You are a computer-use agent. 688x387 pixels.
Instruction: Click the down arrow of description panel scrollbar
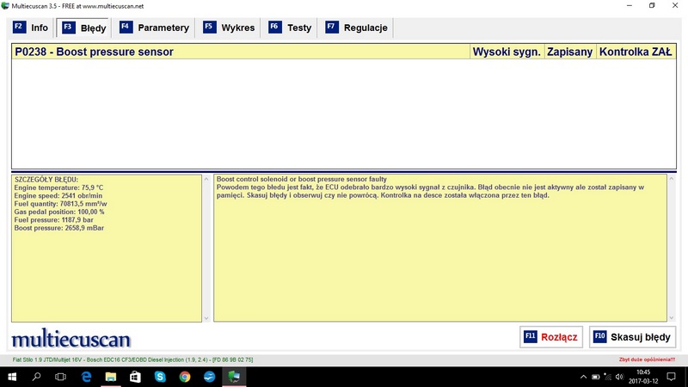pyautogui.click(x=672, y=317)
